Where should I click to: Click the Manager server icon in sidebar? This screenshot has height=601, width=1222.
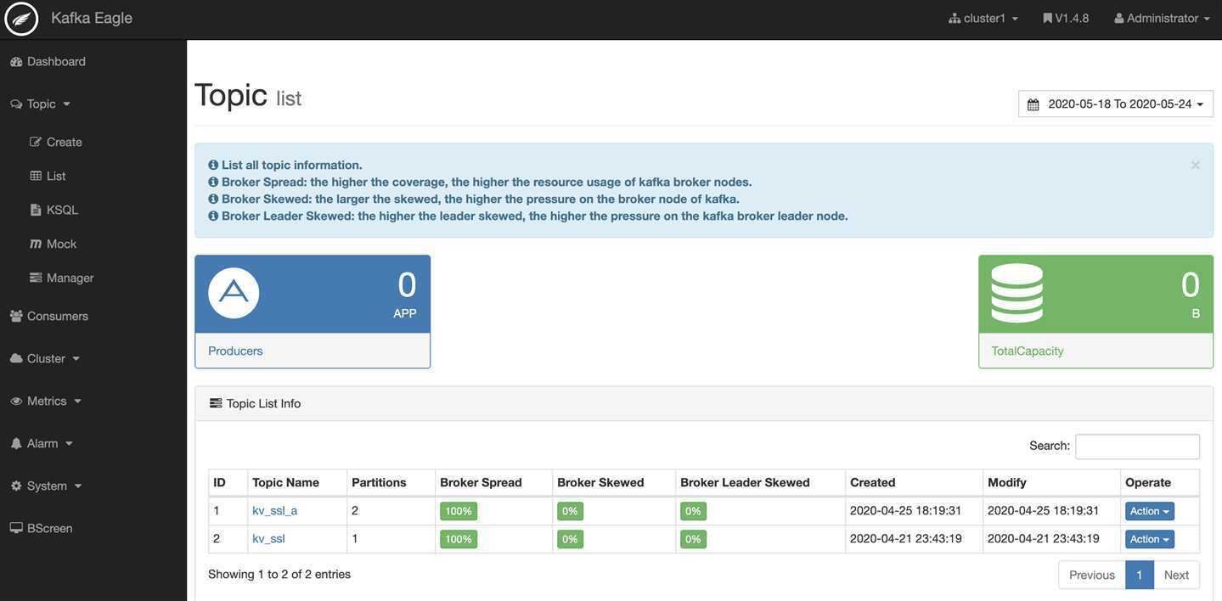click(x=36, y=278)
